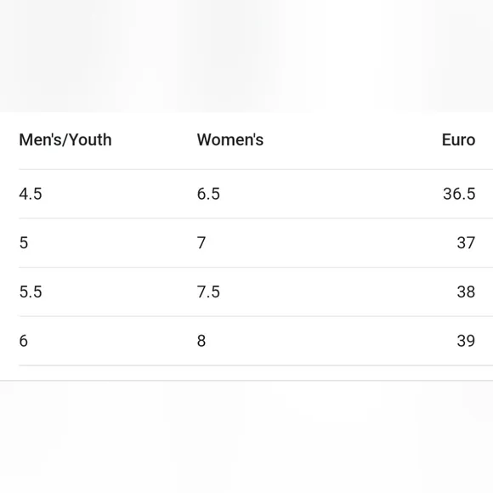493x493 pixels.
Task: Select the Men's/Youth column header
Action: click(65, 140)
